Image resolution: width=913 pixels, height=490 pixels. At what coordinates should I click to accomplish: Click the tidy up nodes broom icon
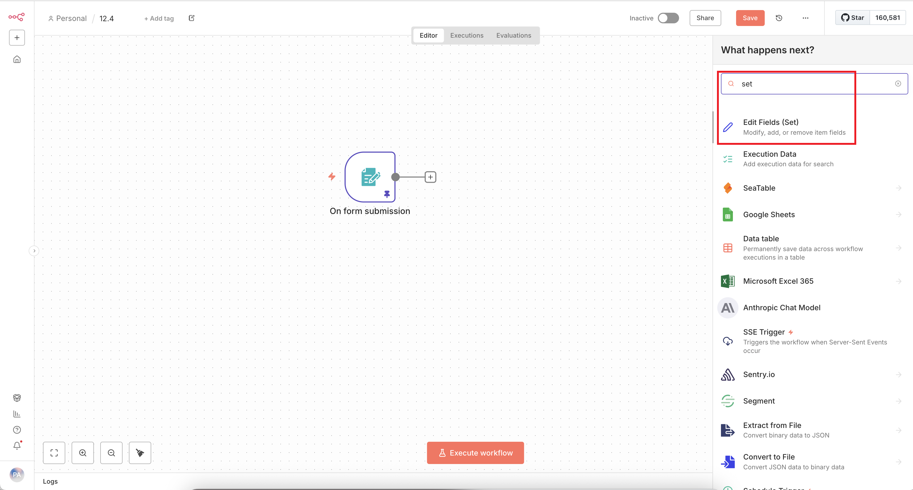coord(140,452)
